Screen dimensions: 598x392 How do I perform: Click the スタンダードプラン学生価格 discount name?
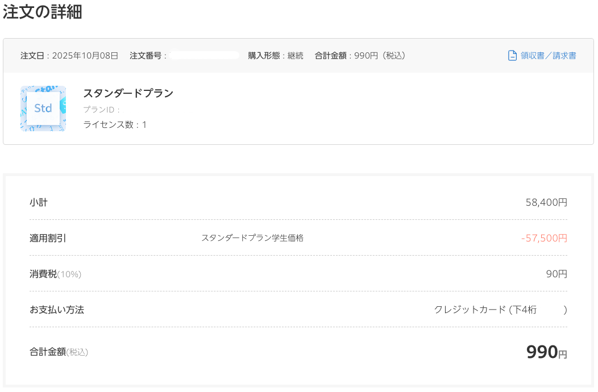252,238
